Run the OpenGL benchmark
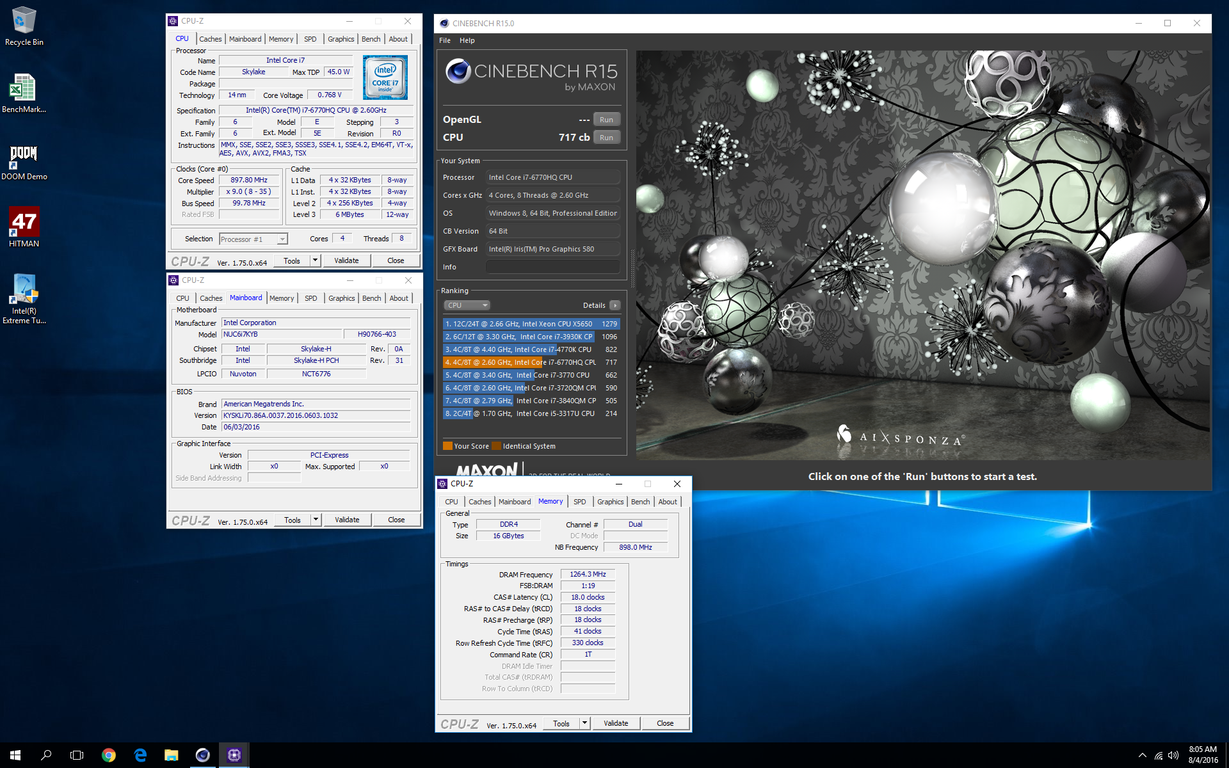1229x768 pixels. point(606,120)
